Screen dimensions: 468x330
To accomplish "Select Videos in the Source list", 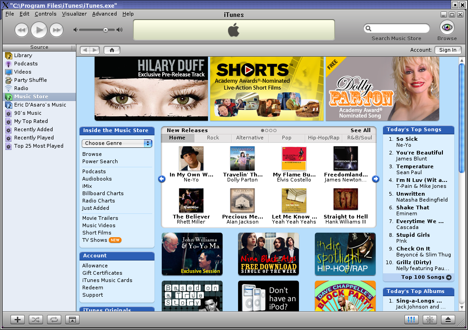I will coord(39,72).
